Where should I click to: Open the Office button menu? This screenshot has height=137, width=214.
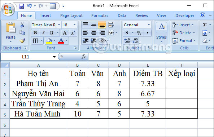click(x=8, y=10)
